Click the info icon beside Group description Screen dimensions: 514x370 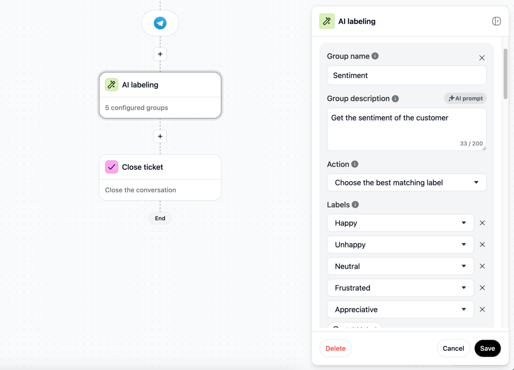pos(395,98)
